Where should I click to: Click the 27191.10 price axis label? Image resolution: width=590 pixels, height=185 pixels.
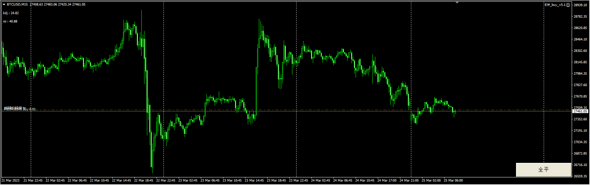pos(580,130)
